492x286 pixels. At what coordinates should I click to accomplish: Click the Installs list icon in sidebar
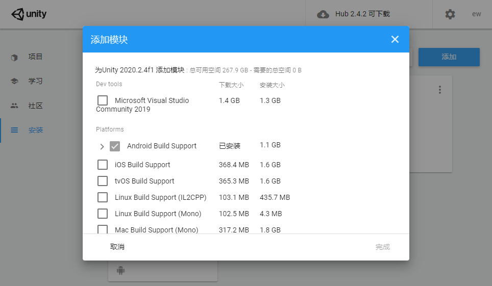pyautogui.click(x=14, y=130)
